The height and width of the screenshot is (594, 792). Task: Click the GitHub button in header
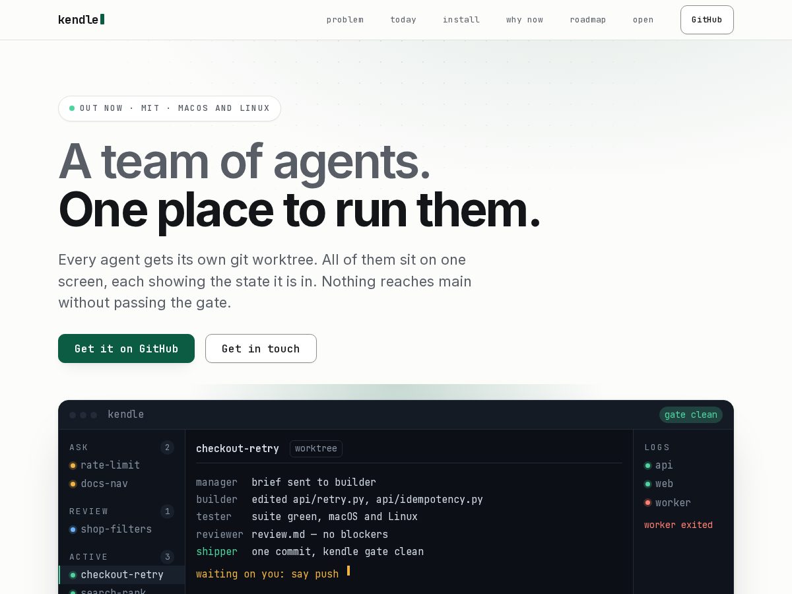(x=707, y=20)
